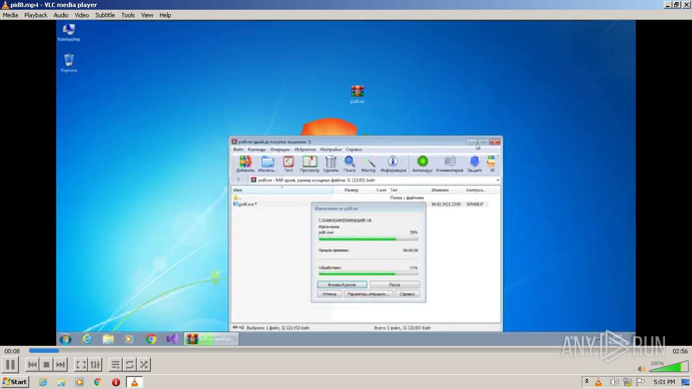692x389 pixels.
Task: Show hidden system tray icons
Action: coord(587,382)
